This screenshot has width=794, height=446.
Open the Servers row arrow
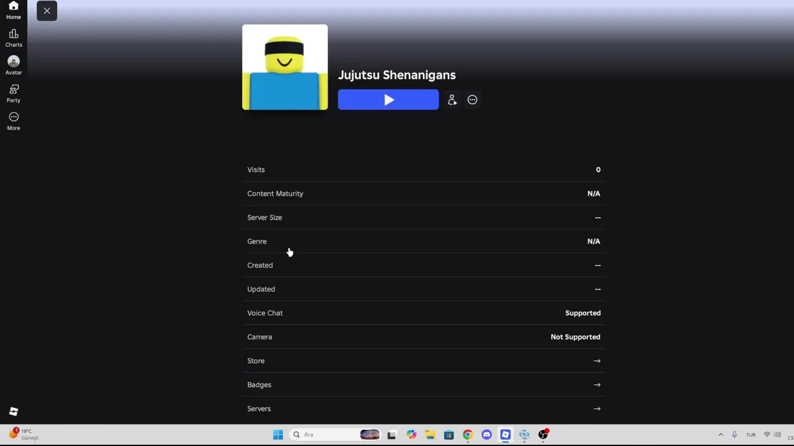tap(597, 409)
